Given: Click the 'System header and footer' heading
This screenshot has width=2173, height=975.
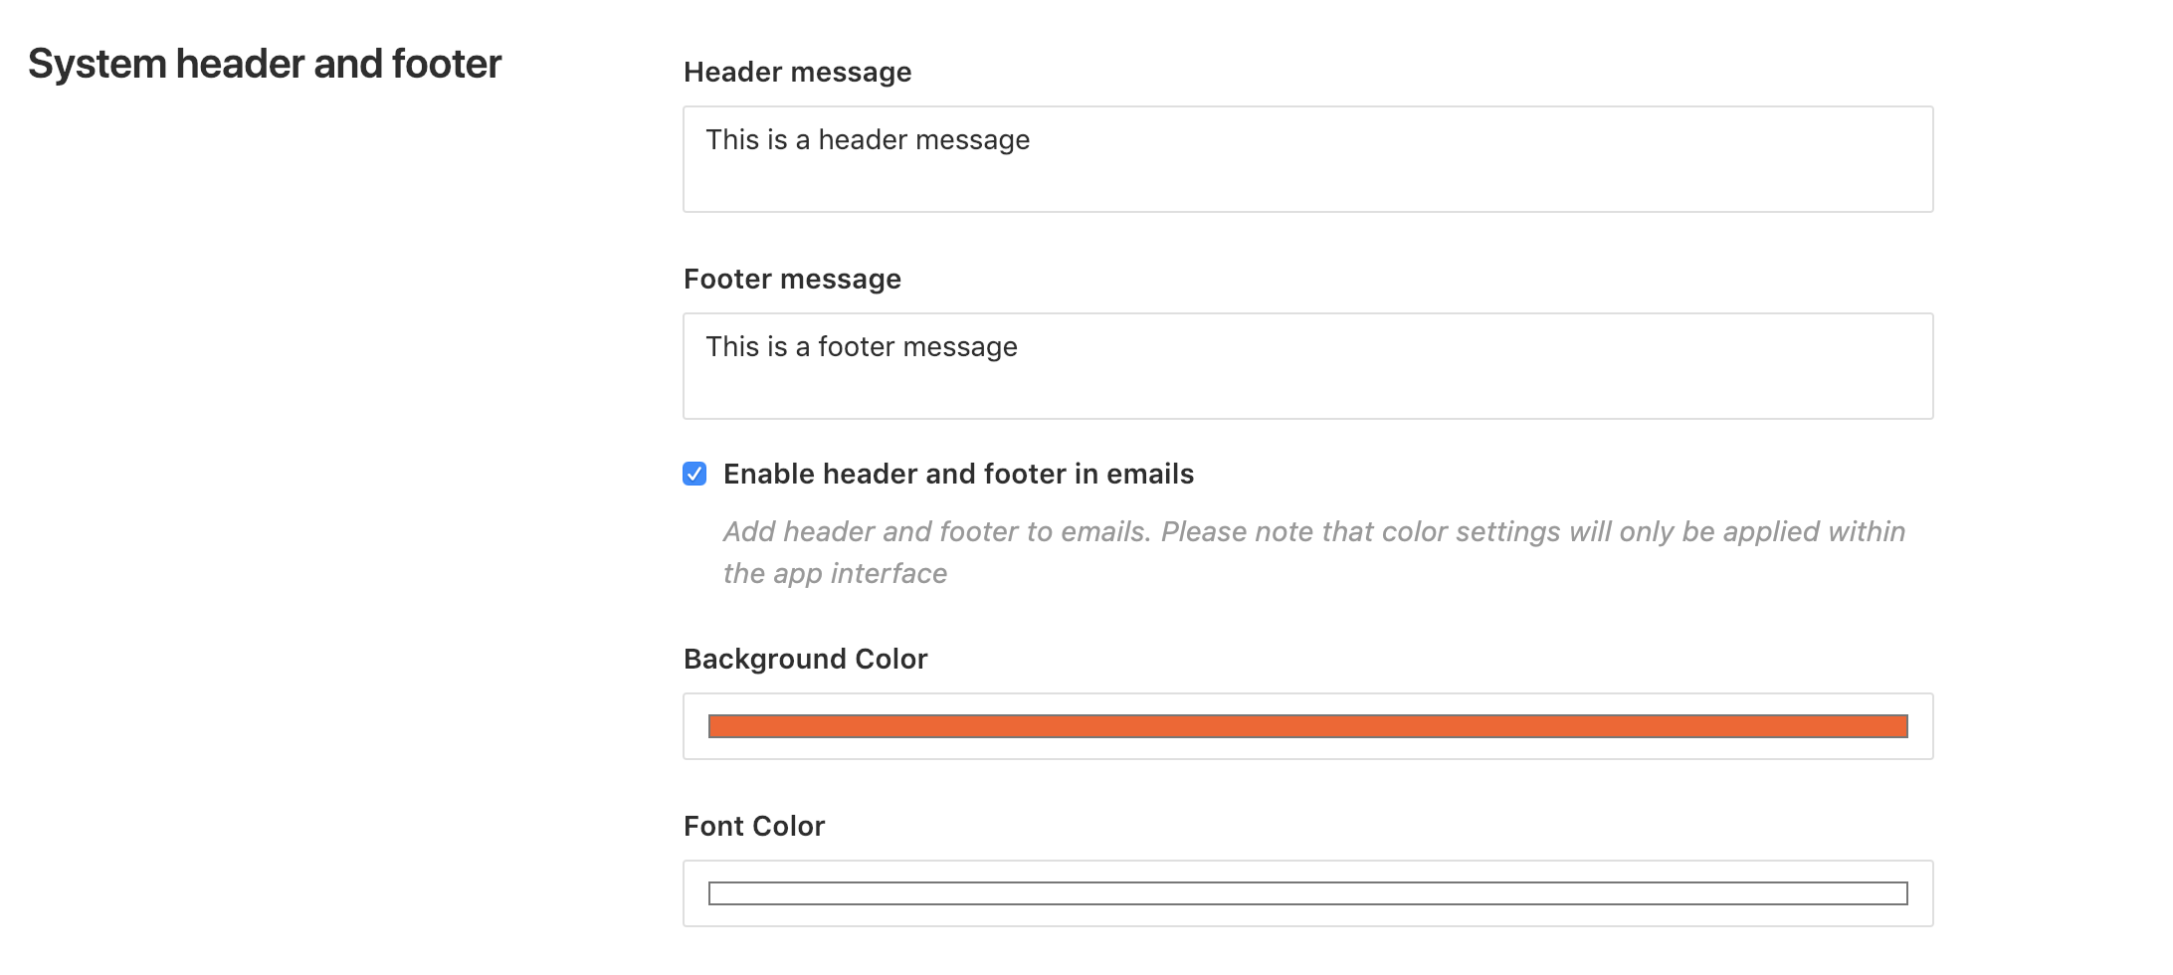Looking at the screenshot, I should click(x=265, y=64).
